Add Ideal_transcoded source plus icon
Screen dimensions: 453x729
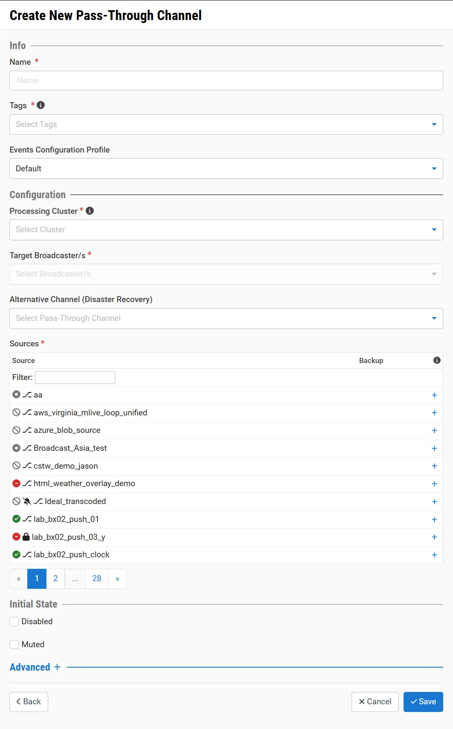(x=434, y=501)
